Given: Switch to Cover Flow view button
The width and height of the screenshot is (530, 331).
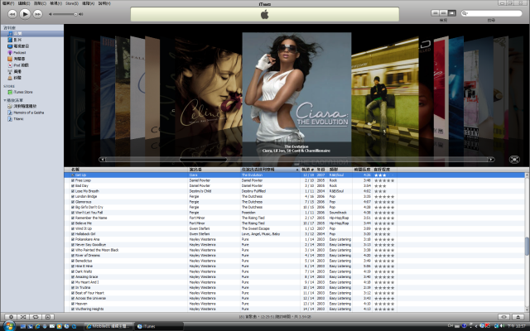Looking at the screenshot, I should click(452, 13).
